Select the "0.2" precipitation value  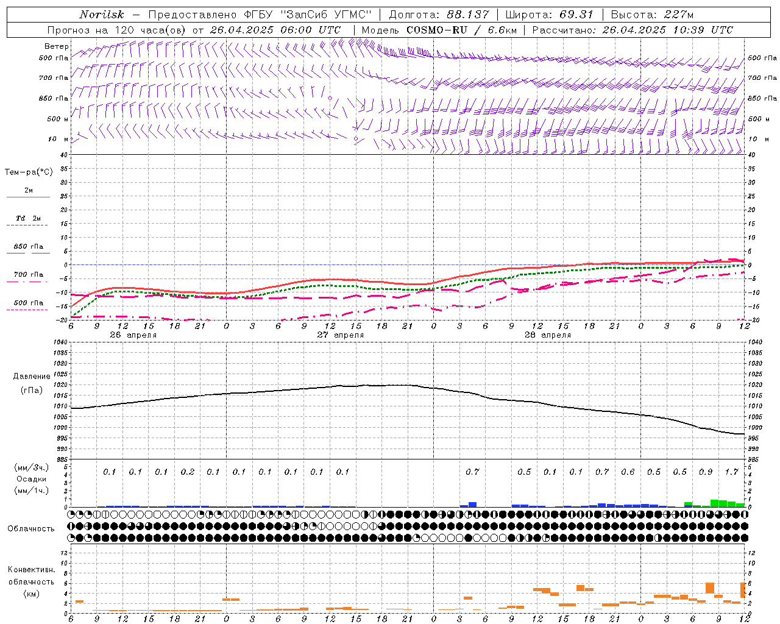coord(187,472)
